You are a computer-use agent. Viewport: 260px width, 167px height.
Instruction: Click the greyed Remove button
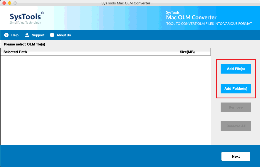coord(236,107)
